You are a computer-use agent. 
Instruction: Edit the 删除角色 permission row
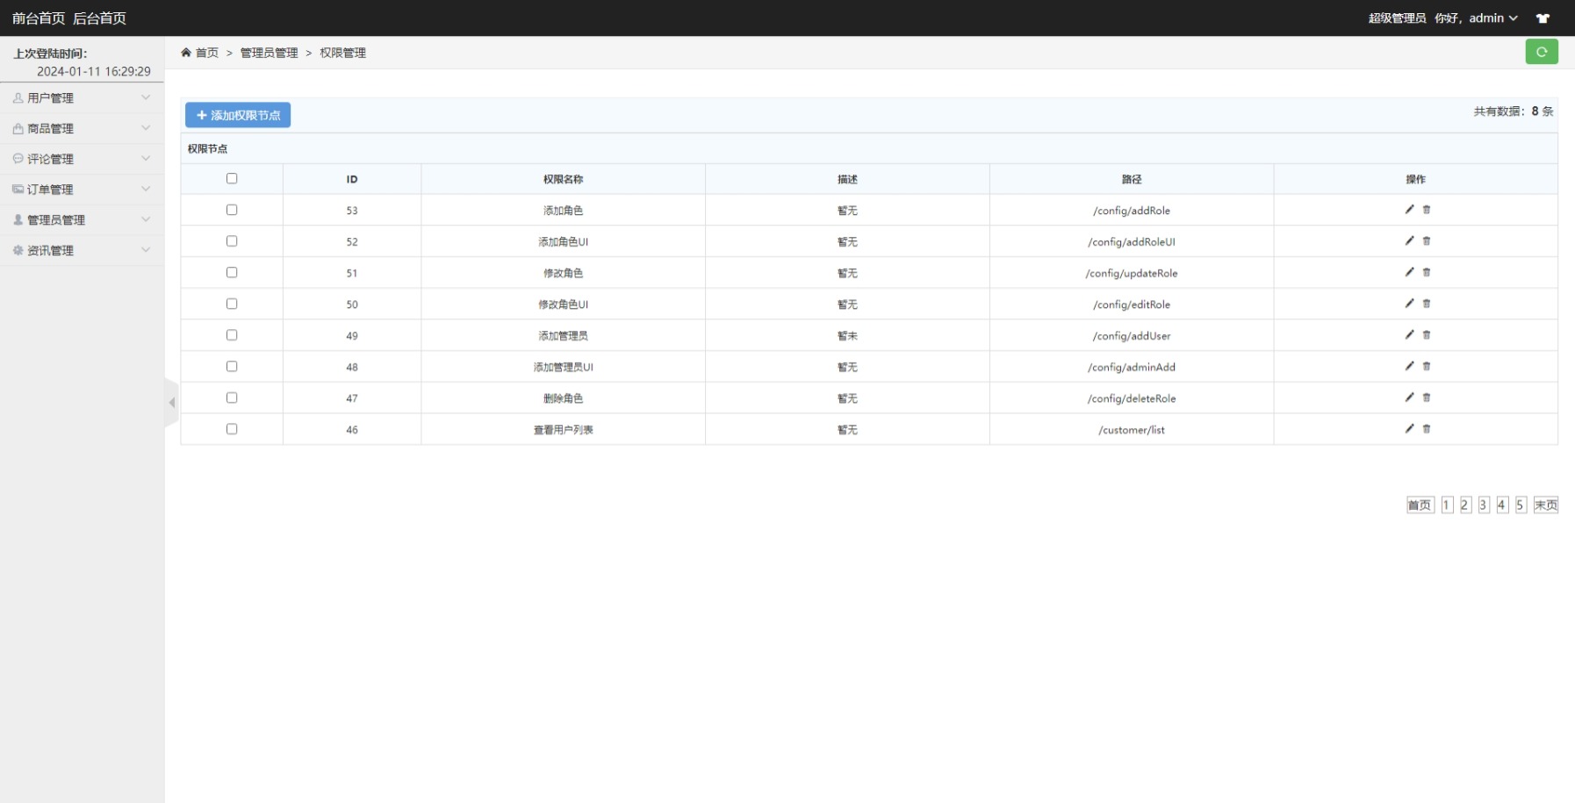[1409, 397]
